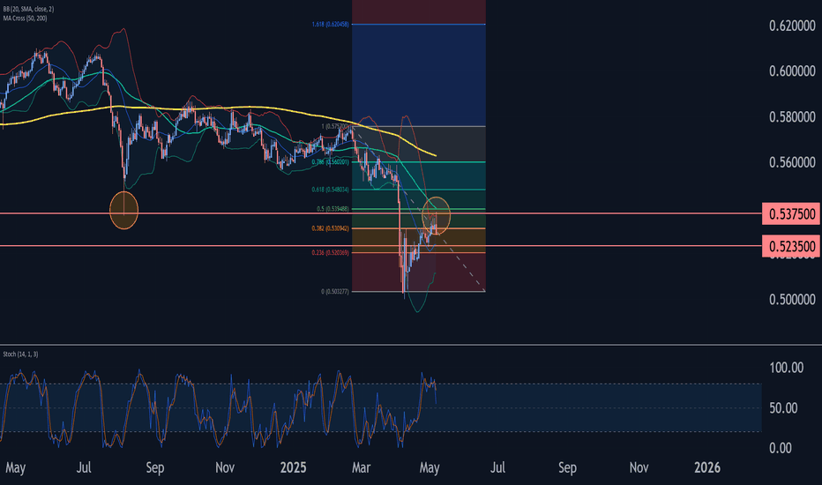
Task: Click 0.00 on the Stoch scale
Action: point(780,448)
